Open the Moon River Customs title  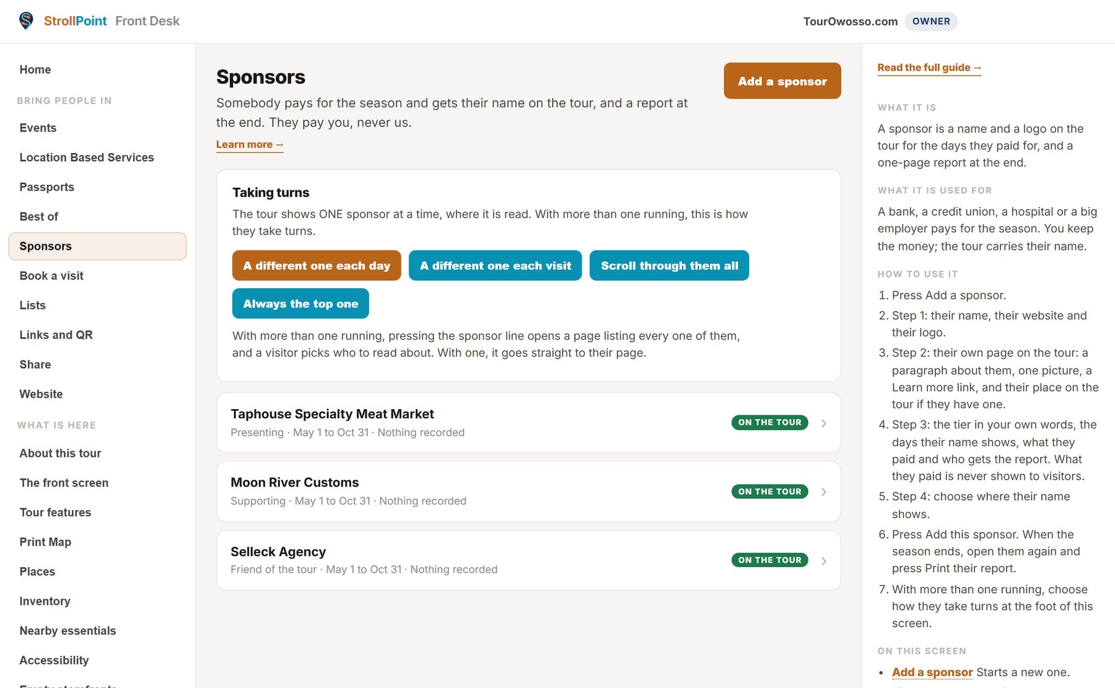[x=294, y=483]
